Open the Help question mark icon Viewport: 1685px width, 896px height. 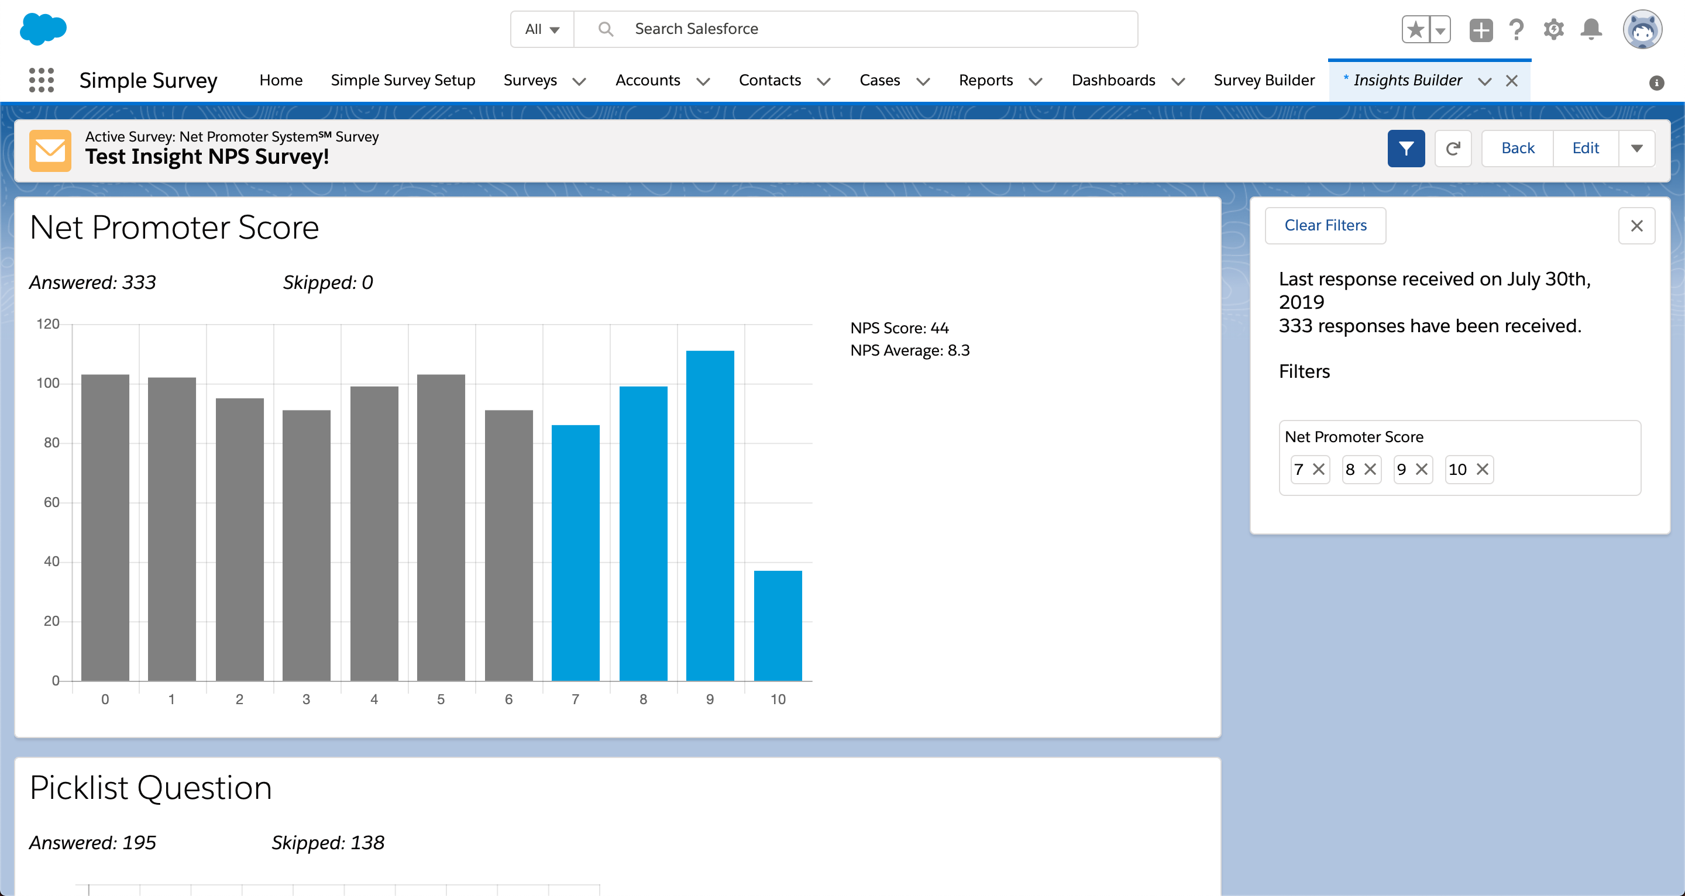pos(1516,29)
